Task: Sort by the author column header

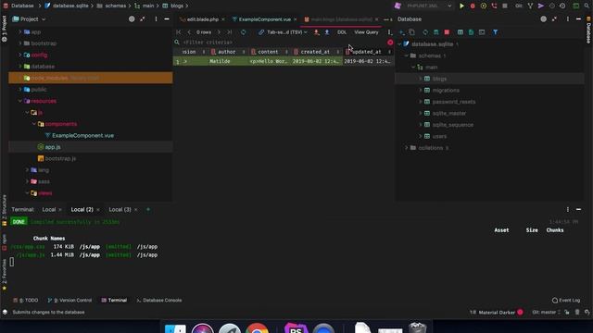Action: (x=226, y=52)
